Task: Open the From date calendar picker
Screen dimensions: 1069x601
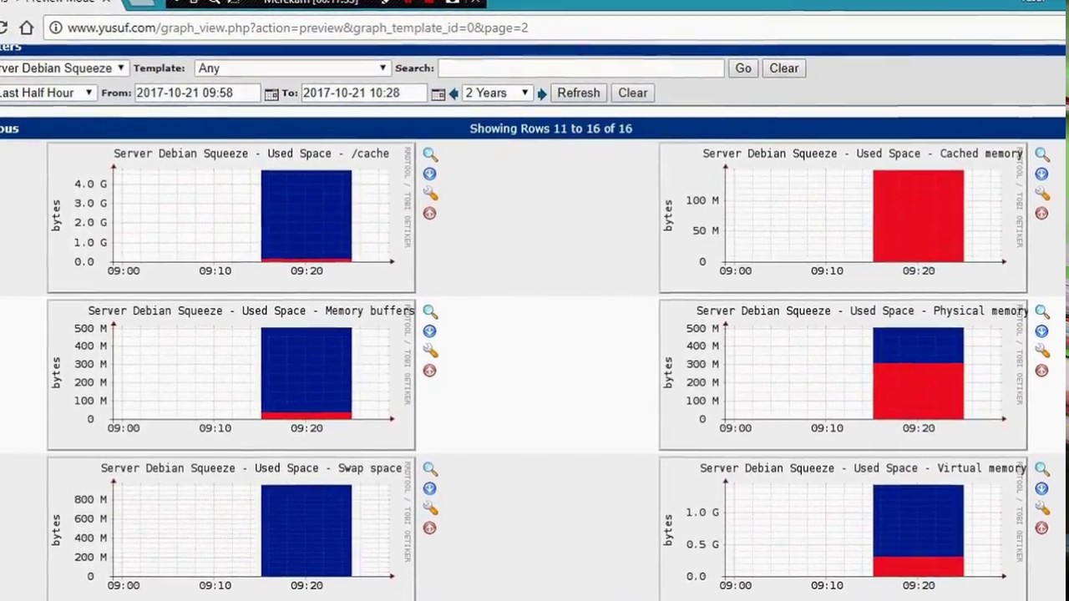Action: 271,93
